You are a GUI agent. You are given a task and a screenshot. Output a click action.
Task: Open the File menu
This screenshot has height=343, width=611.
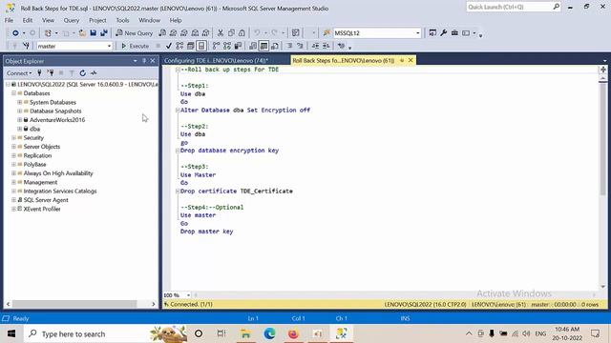tap(9, 20)
